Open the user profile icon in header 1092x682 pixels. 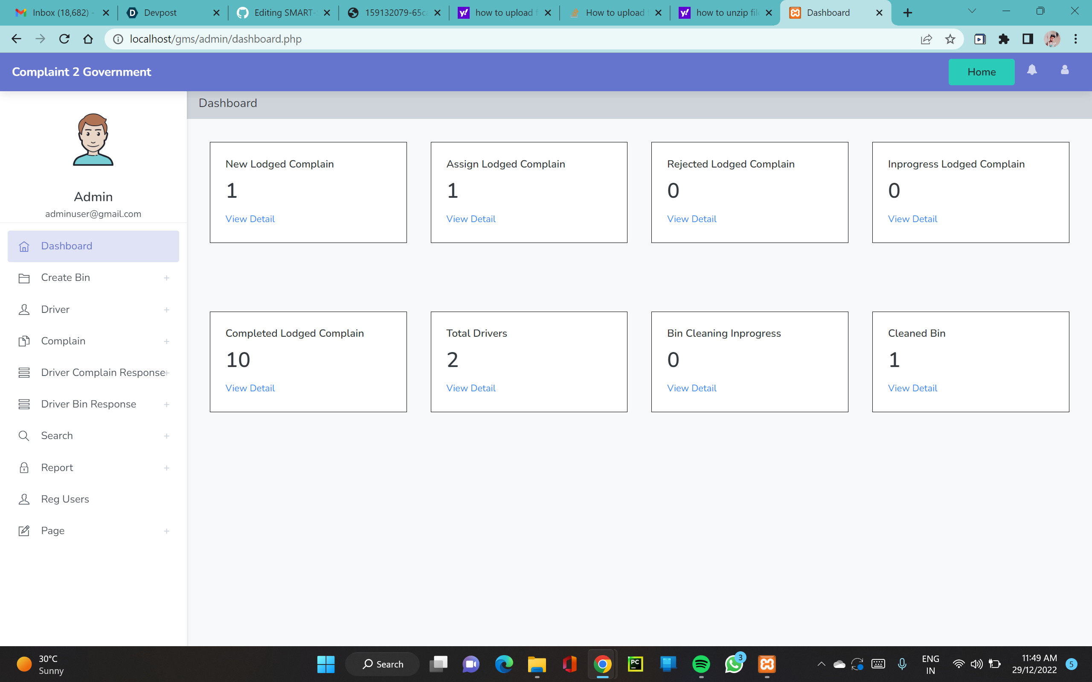click(1064, 70)
